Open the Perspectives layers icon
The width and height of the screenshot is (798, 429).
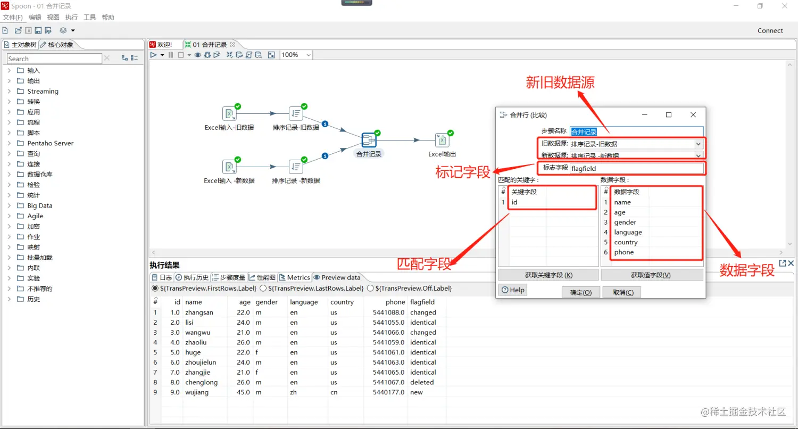63,30
